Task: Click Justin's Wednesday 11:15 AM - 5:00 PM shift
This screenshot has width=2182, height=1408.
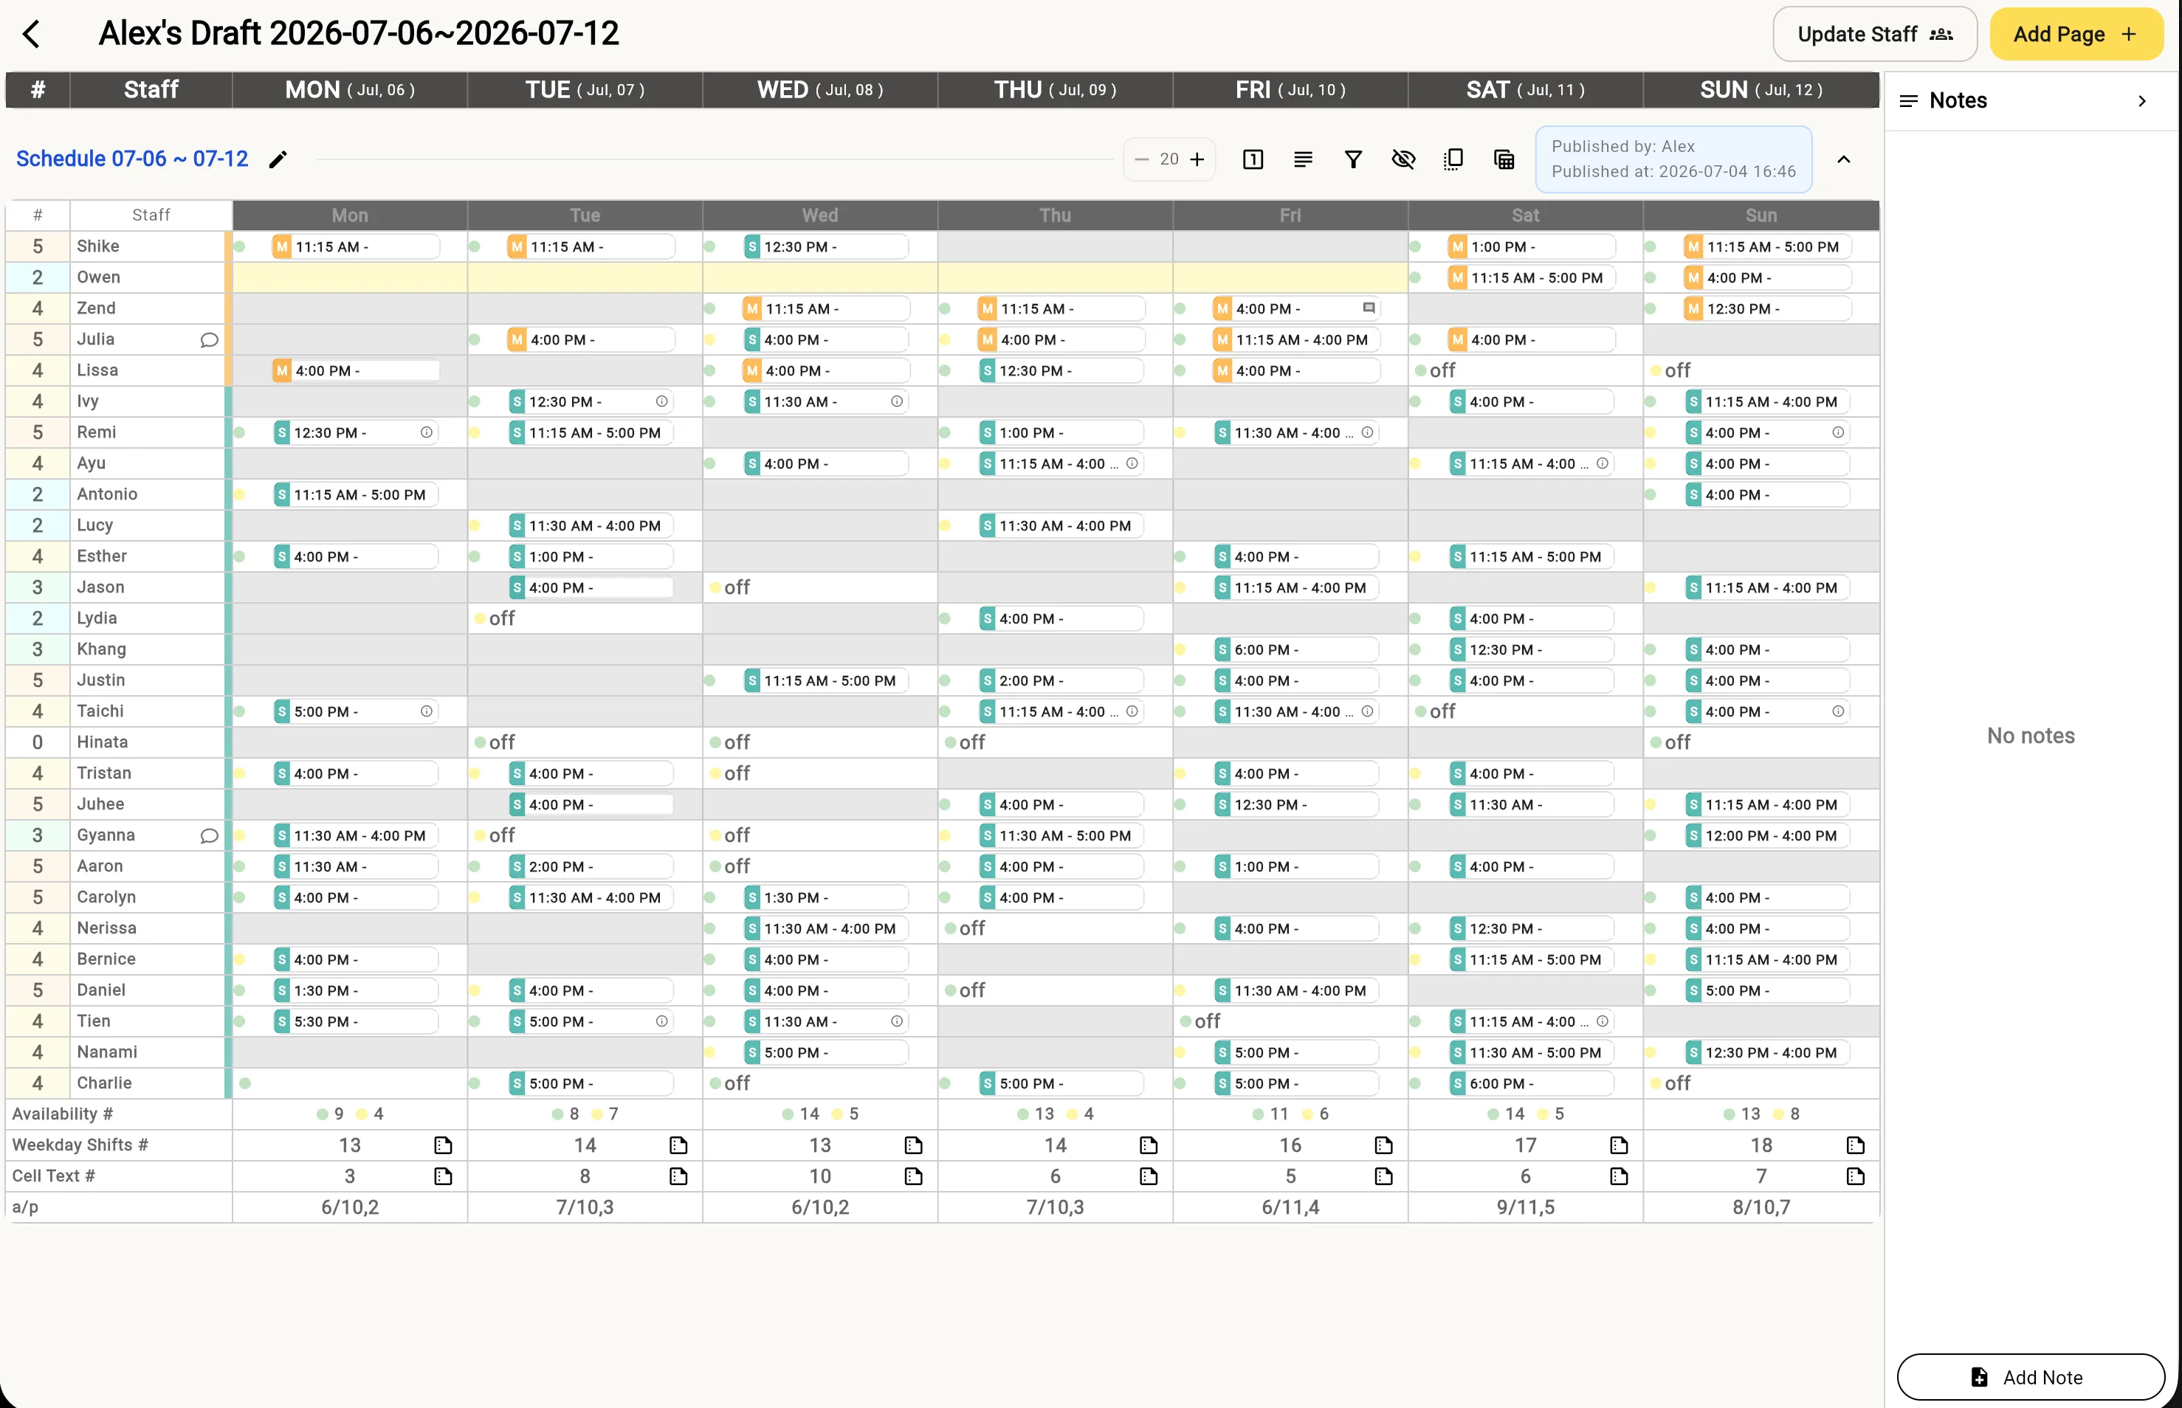Action: coord(826,680)
